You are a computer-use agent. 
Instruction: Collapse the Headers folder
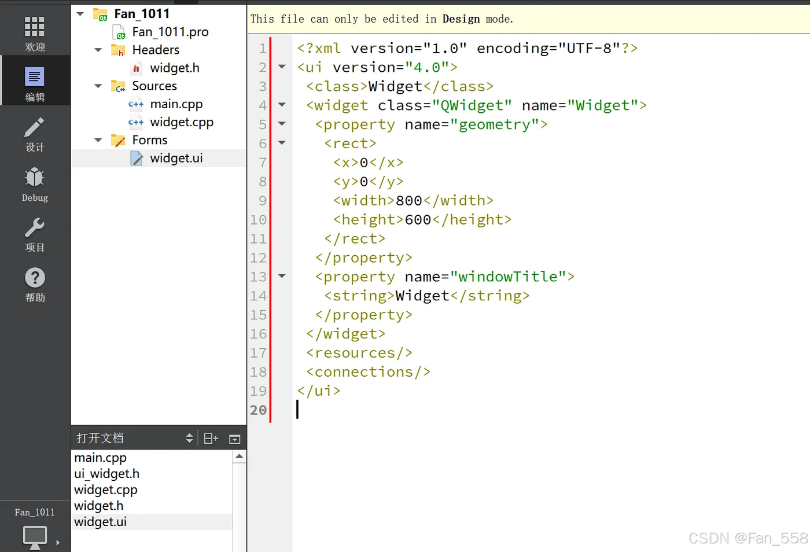[x=98, y=50]
